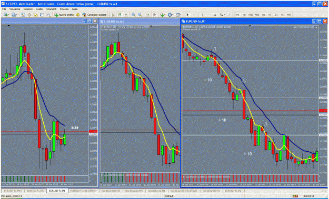329x199 pixels.
Task: Toggle chart auto scroll icon
Action: pos(148,15)
